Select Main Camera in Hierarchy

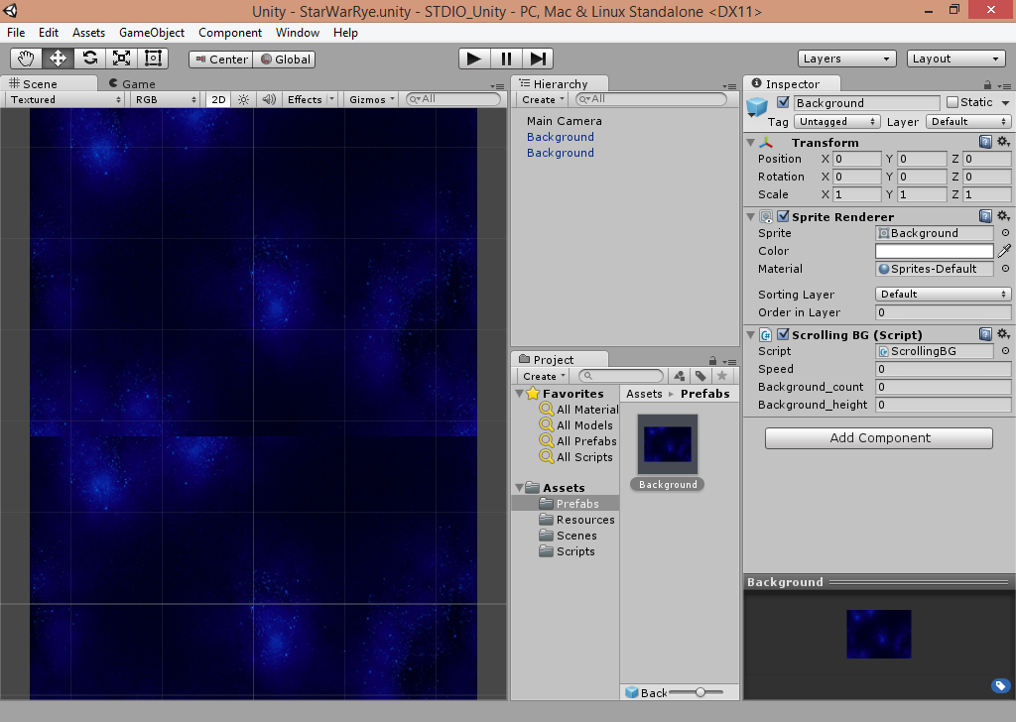pos(564,121)
